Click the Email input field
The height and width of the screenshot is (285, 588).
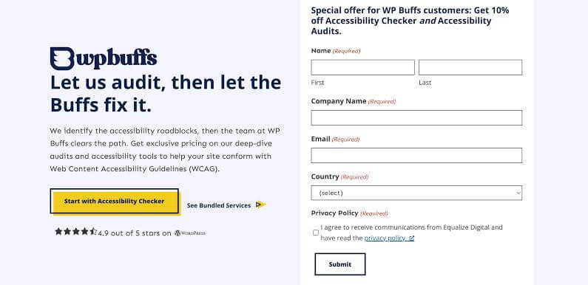(416, 155)
